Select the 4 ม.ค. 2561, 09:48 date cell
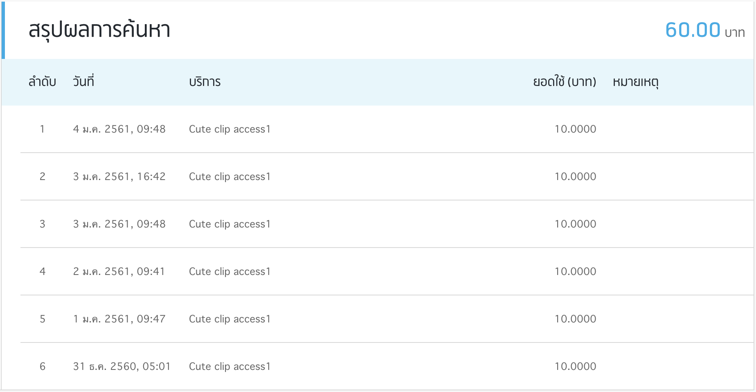The image size is (756, 392). pos(119,129)
